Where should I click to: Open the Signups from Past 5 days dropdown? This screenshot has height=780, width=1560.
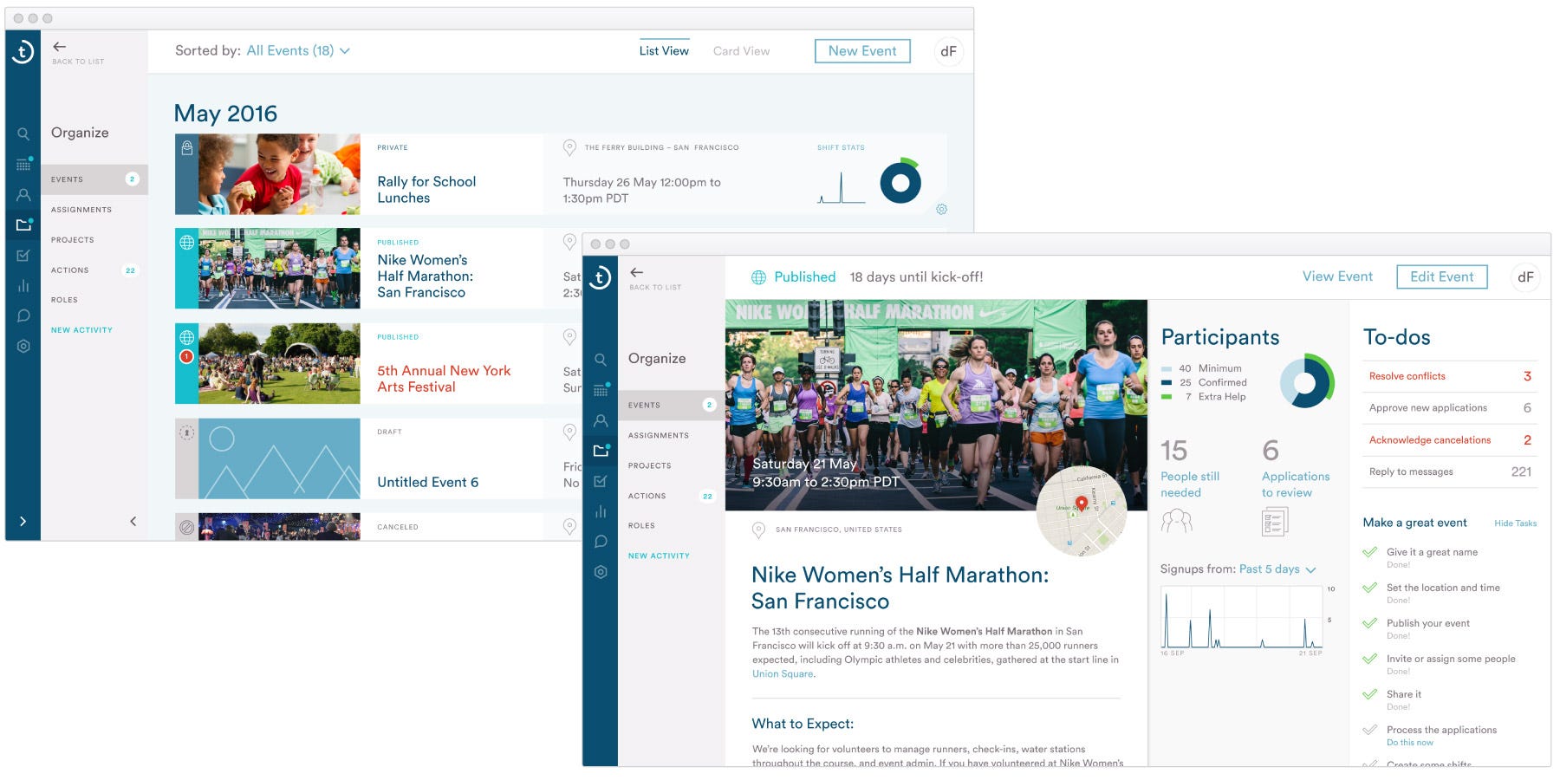point(1277,569)
